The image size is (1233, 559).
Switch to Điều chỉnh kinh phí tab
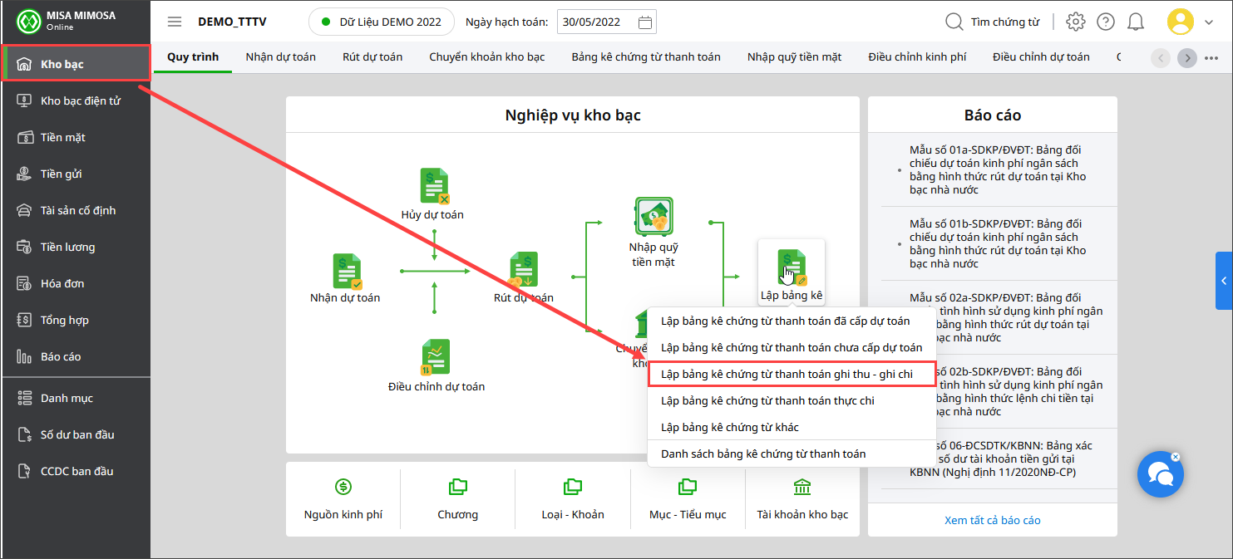click(x=917, y=56)
